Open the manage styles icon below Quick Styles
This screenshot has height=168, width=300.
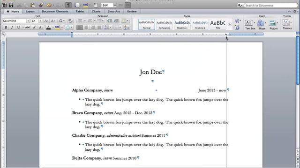click(237, 28)
